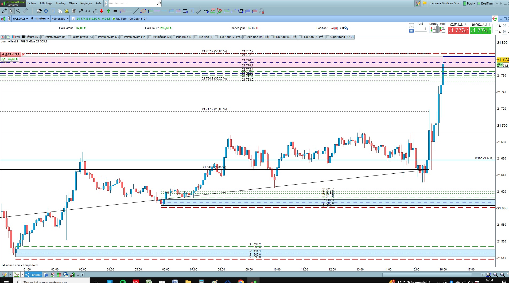
Task: Place a Limite order via its icon
Action: 433,30
